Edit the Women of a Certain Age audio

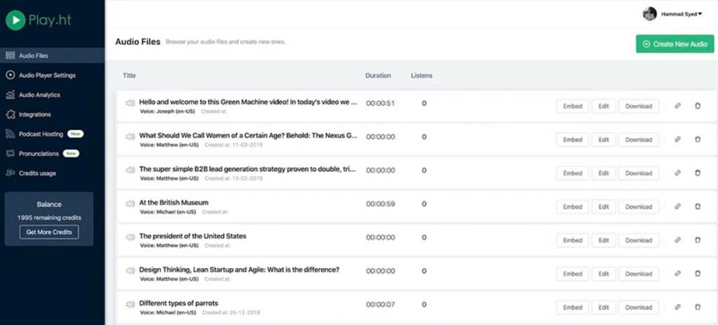[x=604, y=140]
